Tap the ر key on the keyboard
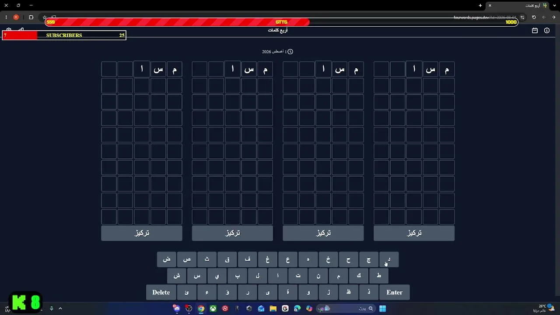 247,292
